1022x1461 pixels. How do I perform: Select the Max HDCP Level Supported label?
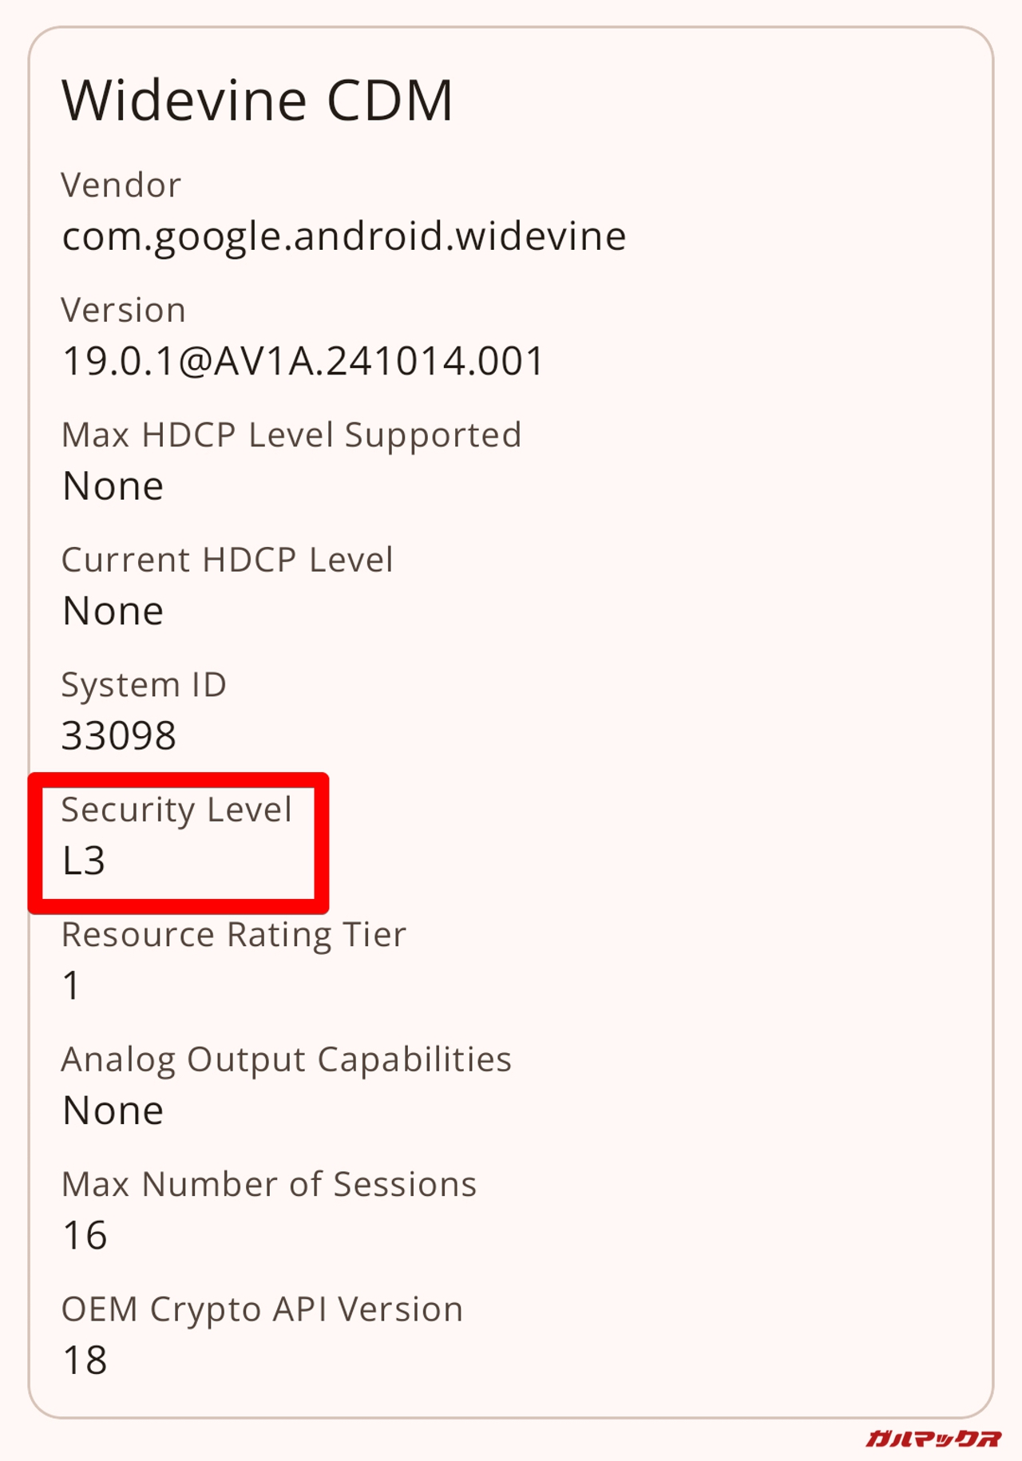[291, 435]
